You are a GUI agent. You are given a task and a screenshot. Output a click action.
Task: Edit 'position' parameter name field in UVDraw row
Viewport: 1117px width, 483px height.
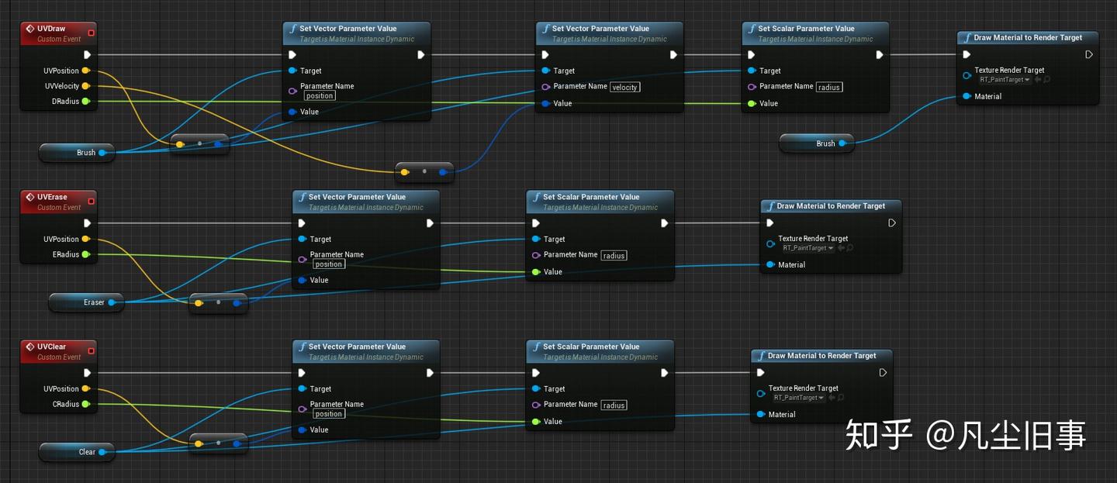[319, 96]
